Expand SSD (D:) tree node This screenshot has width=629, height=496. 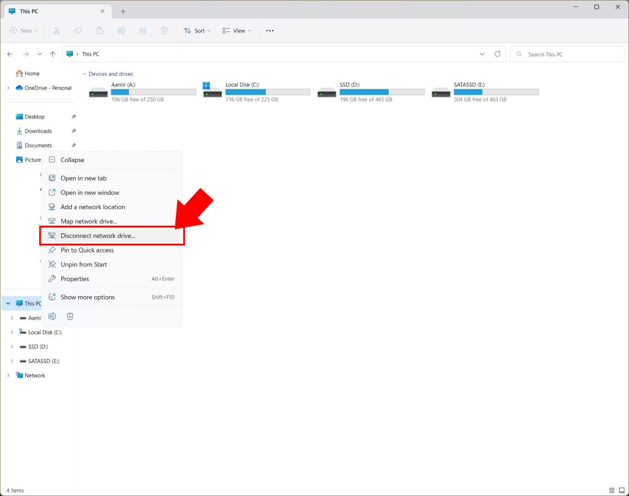click(x=12, y=347)
